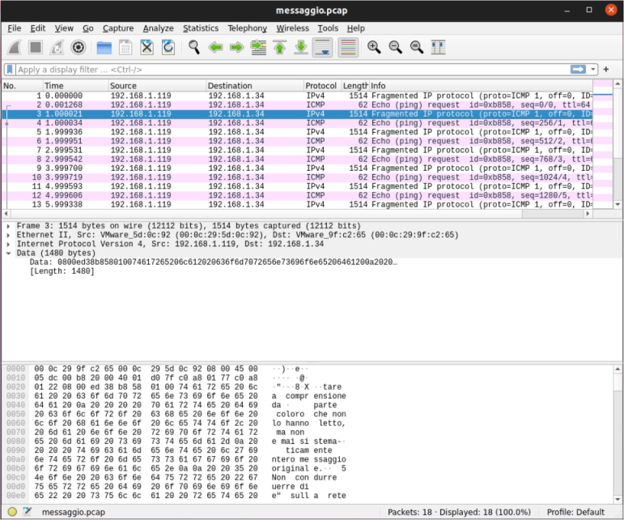Sort by the No. column header
Viewport: 624px width, 520px height.
coord(23,86)
